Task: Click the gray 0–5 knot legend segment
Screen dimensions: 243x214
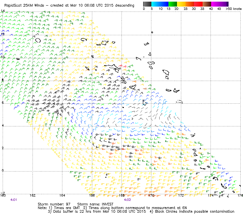Action: tap(147, 4)
